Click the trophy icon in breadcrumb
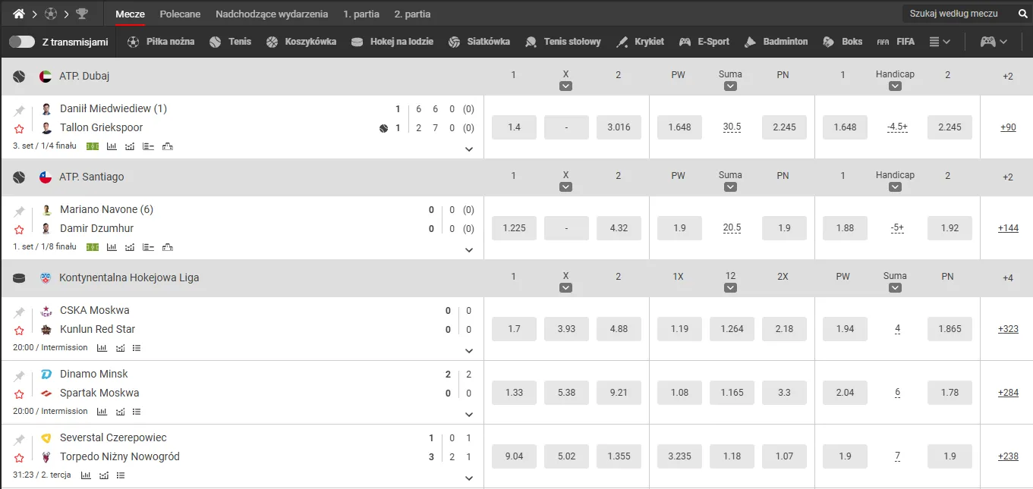The width and height of the screenshot is (1033, 489). [82, 14]
